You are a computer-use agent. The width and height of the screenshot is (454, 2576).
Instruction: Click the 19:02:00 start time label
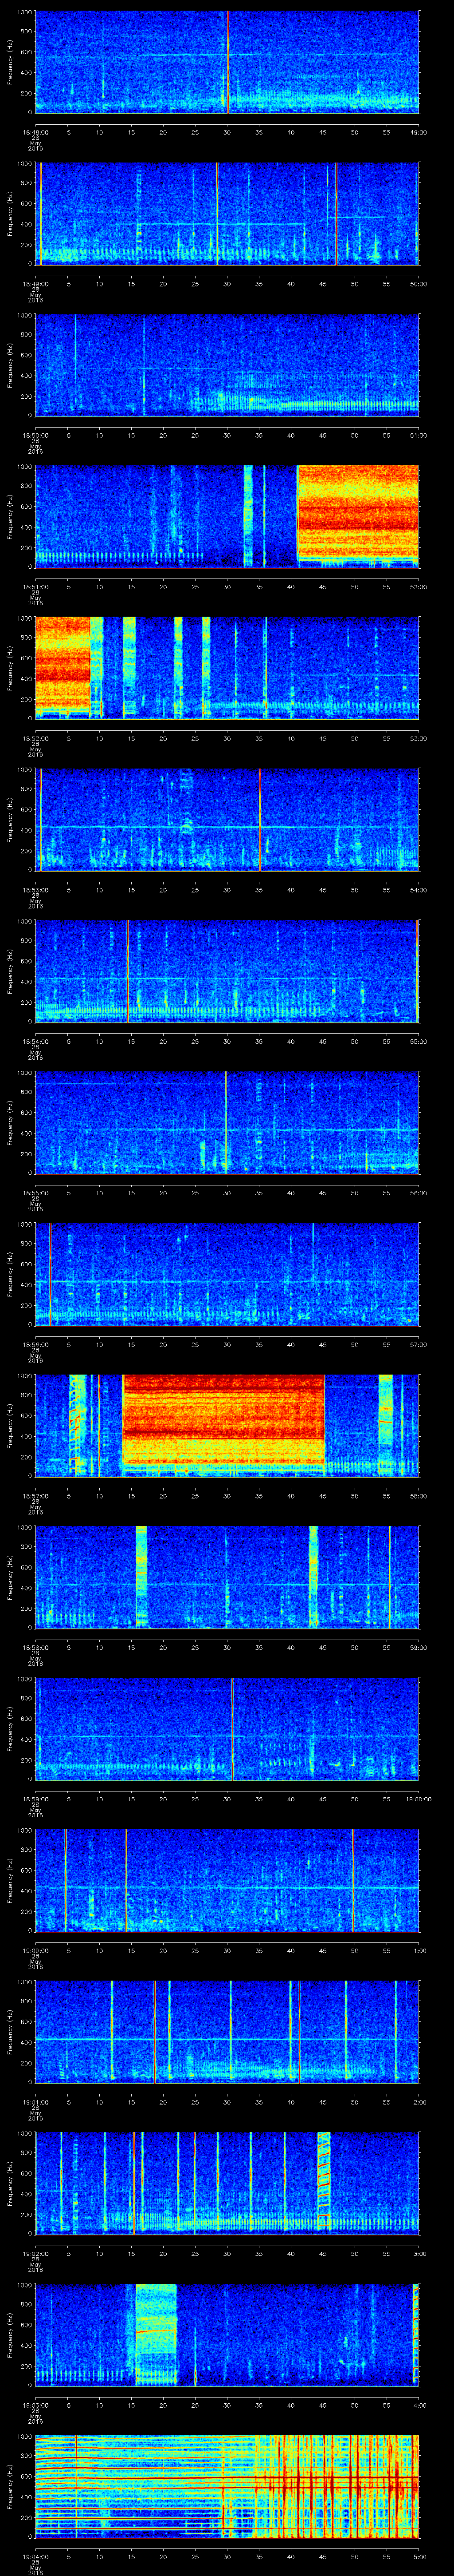pyautogui.click(x=35, y=2252)
